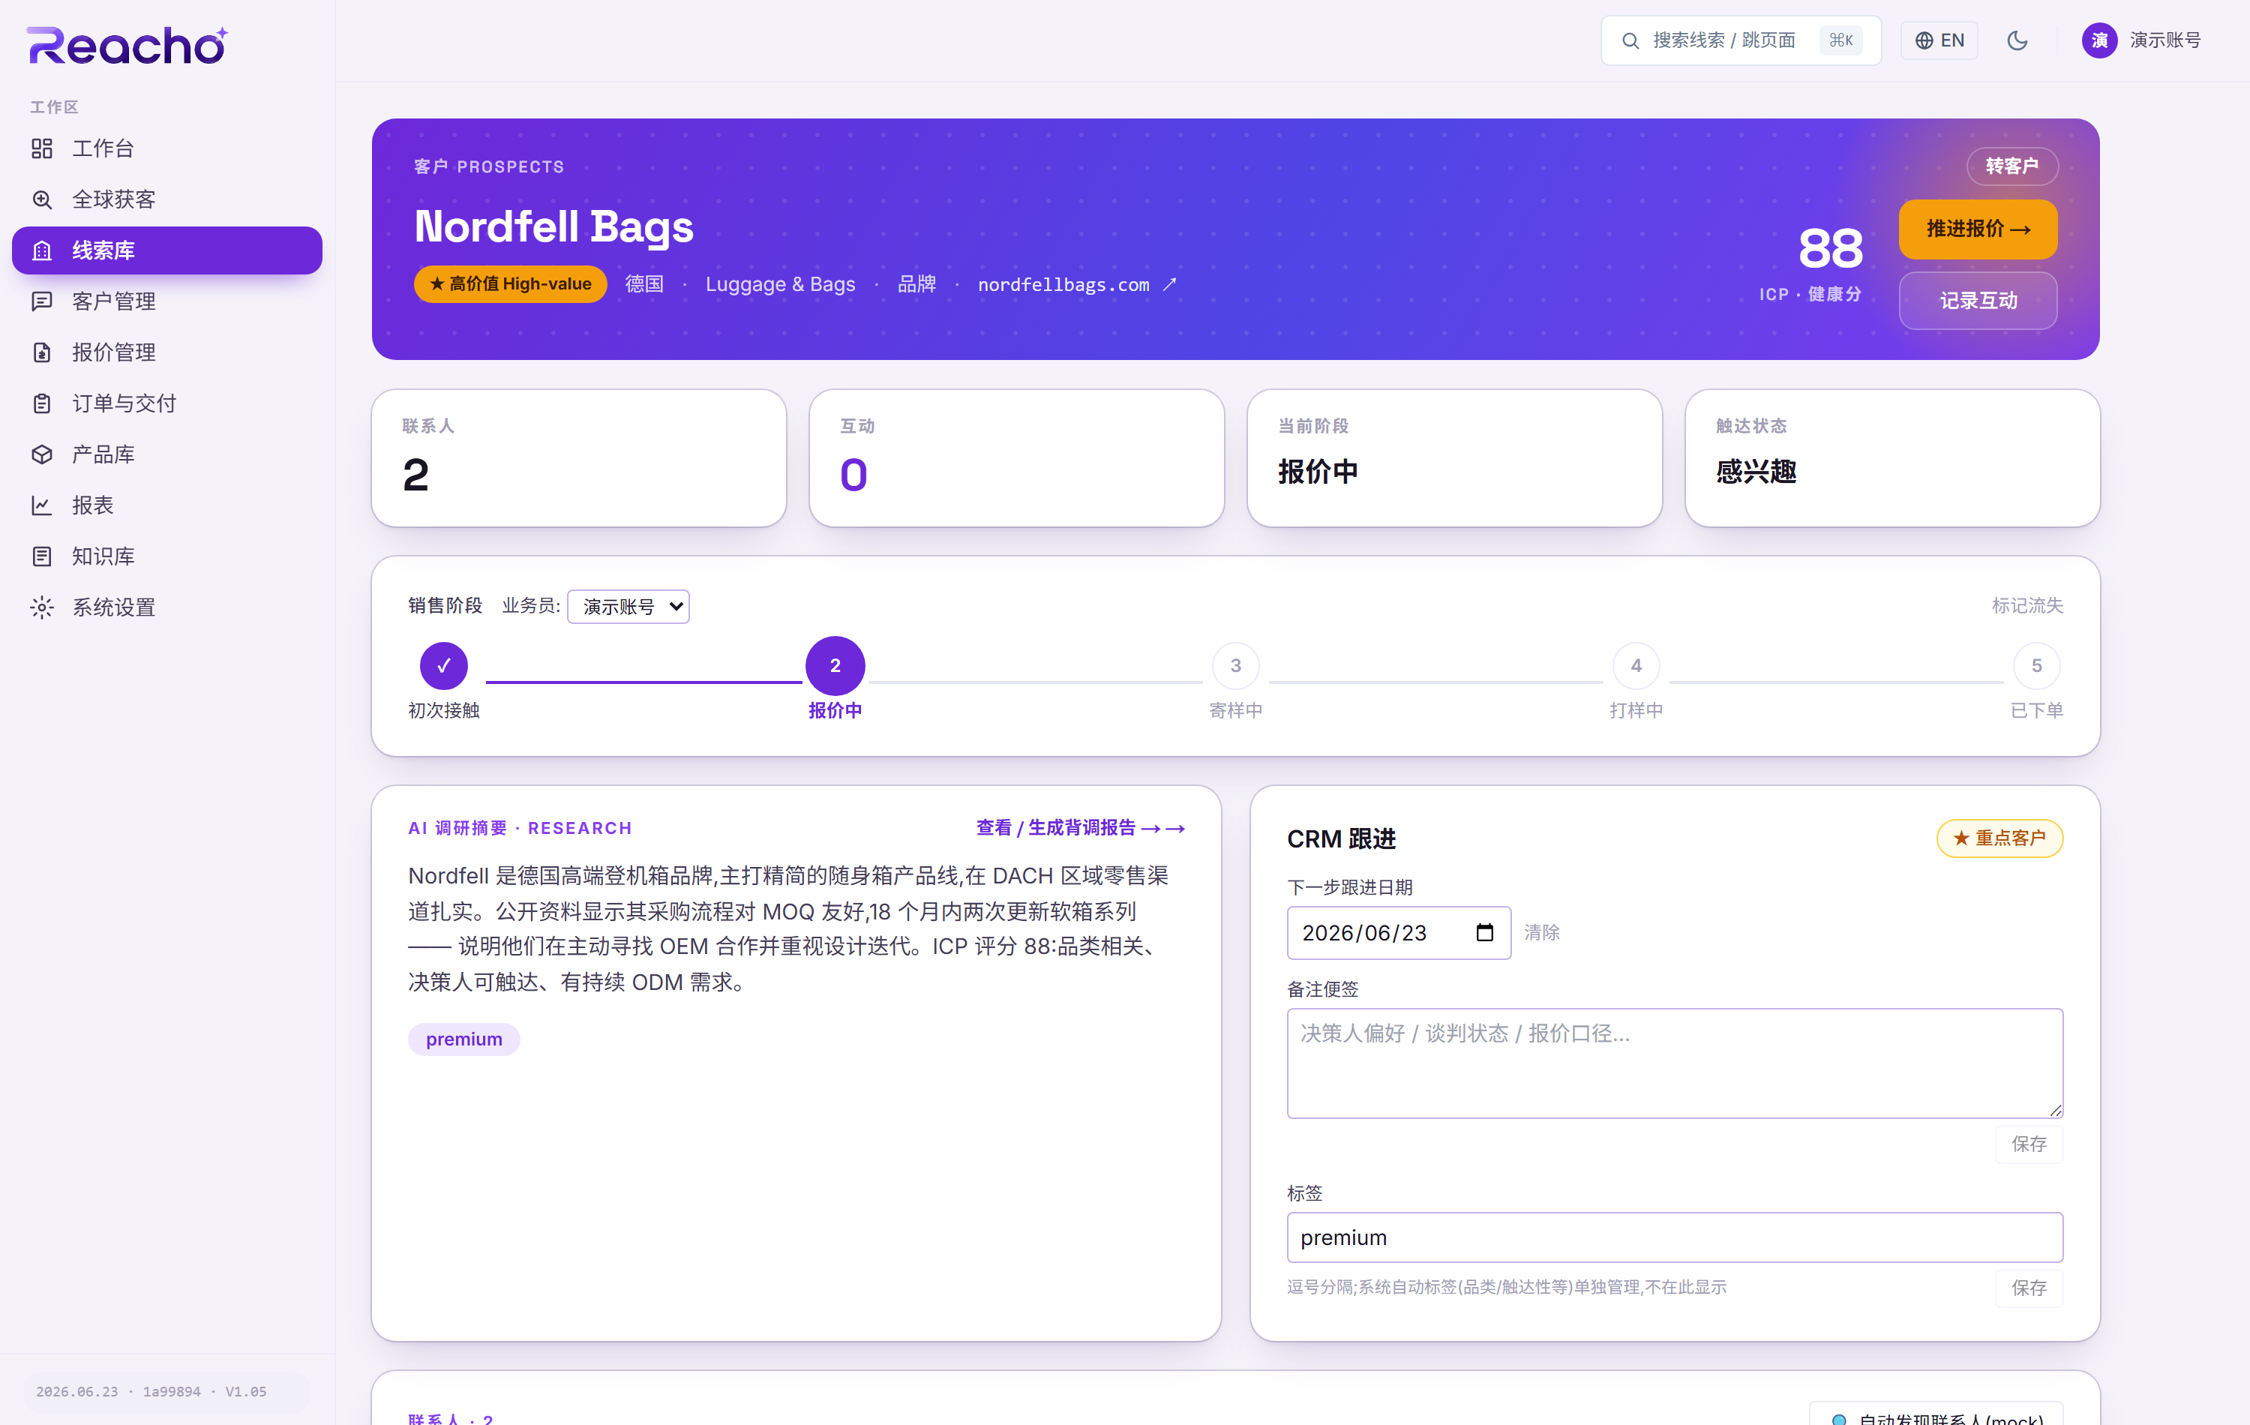Image resolution: width=2250 pixels, height=1425 pixels.
Task: Click the 当前阶段 报价中 card
Action: 1455,457
